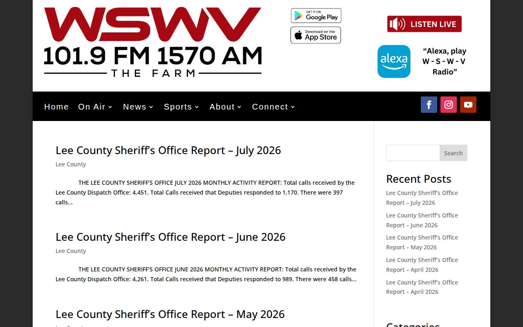Image resolution: width=523 pixels, height=327 pixels.
Task: Click the Search button in sidebar
Action: click(454, 153)
